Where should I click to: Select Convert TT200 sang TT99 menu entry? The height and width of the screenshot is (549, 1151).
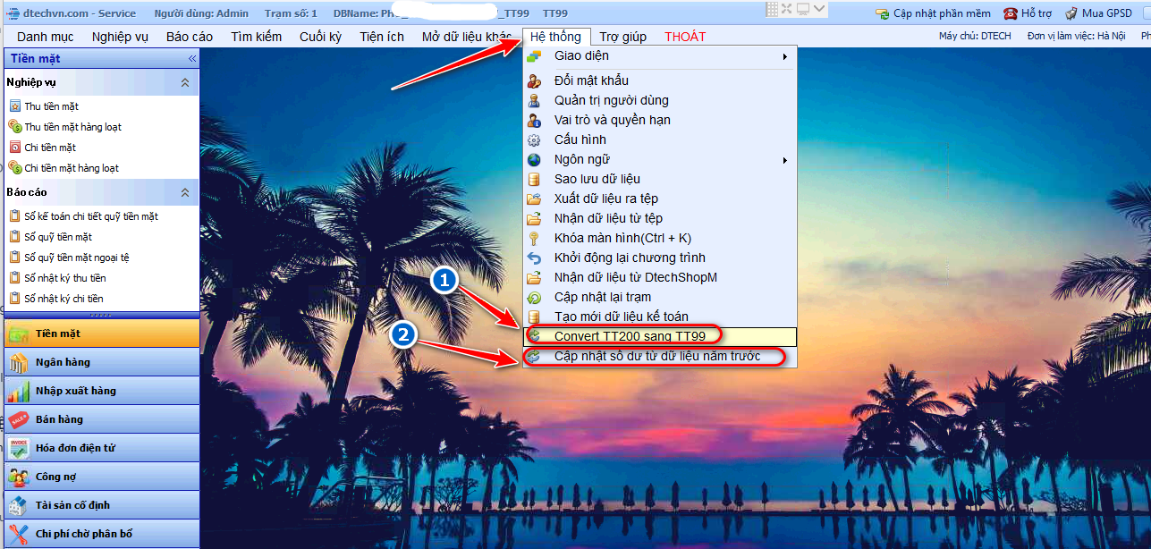(x=630, y=336)
